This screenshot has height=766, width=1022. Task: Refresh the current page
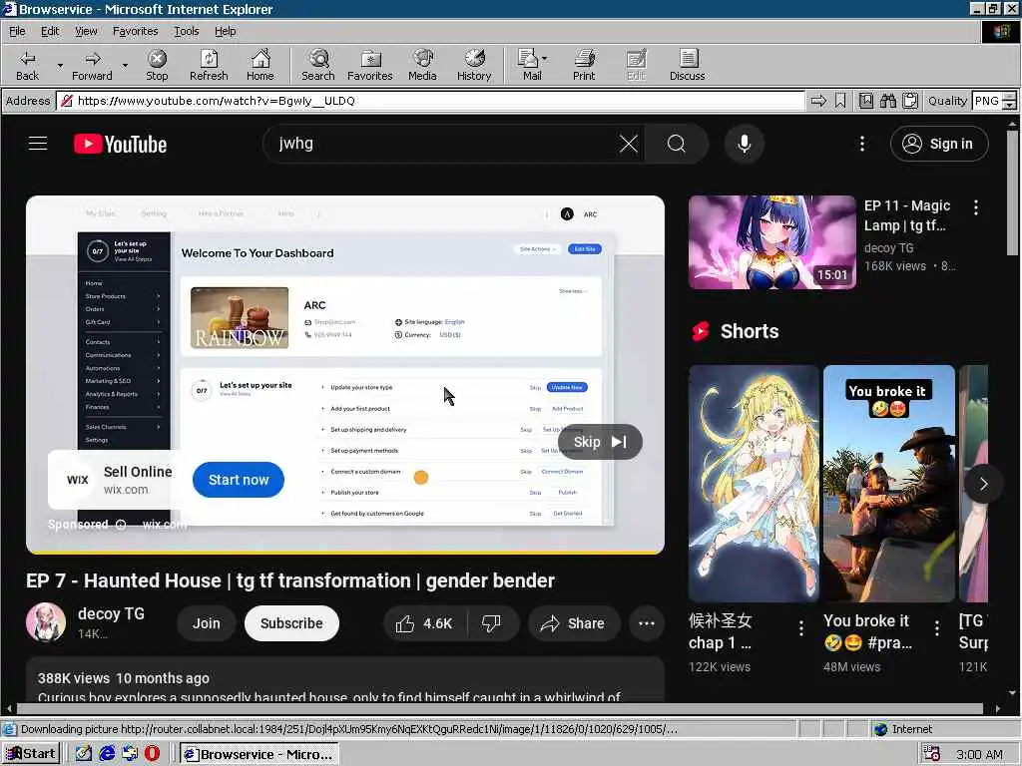(x=209, y=65)
